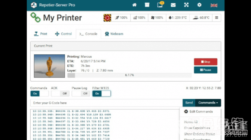Click log line N44694
Viewport: 251px width, 140px height.
click(71, 111)
